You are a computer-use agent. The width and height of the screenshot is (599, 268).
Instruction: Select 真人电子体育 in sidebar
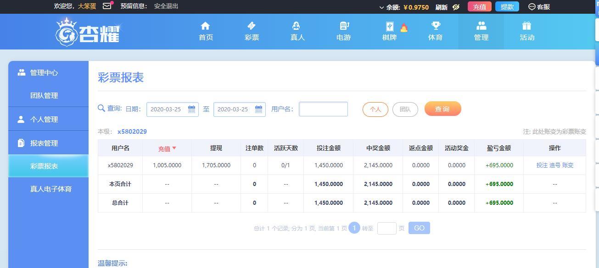51,189
